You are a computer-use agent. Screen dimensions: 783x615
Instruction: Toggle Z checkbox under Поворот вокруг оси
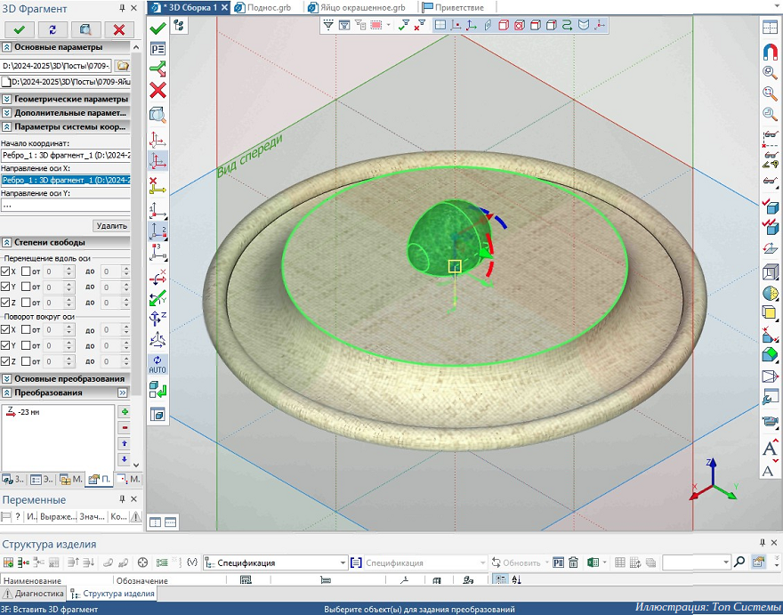click(6, 361)
